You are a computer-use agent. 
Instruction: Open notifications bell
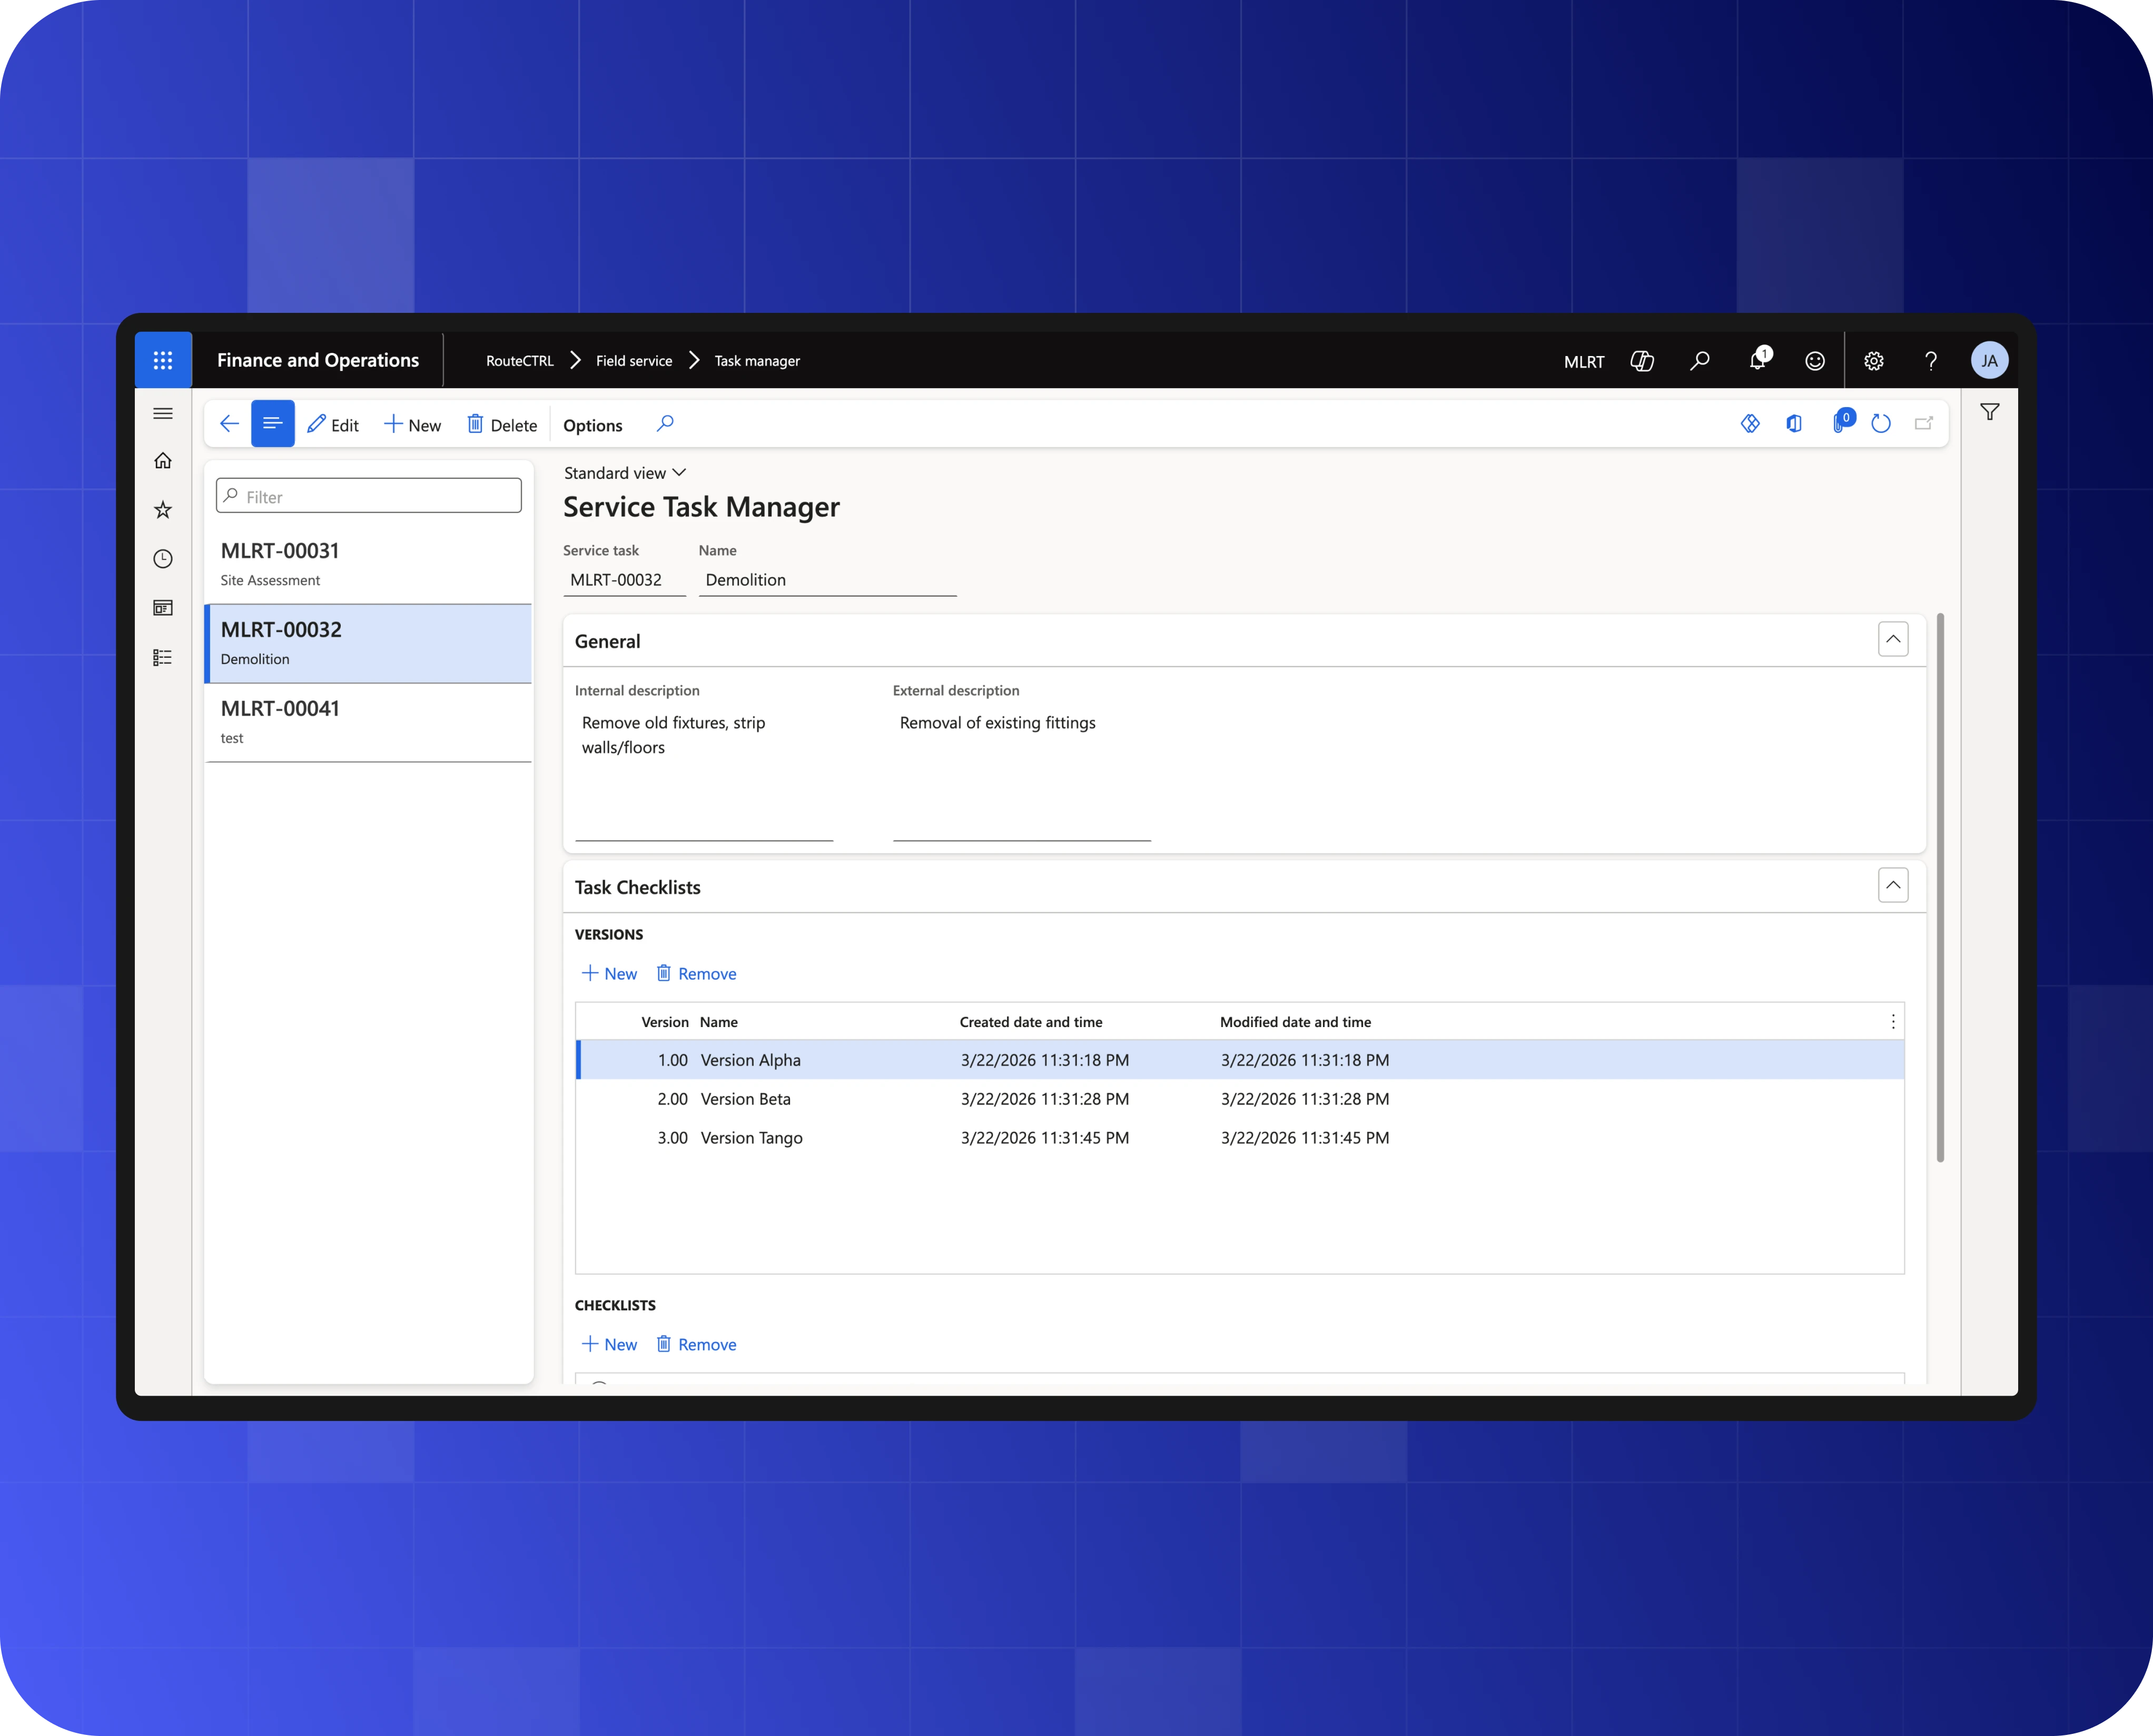click(1758, 360)
